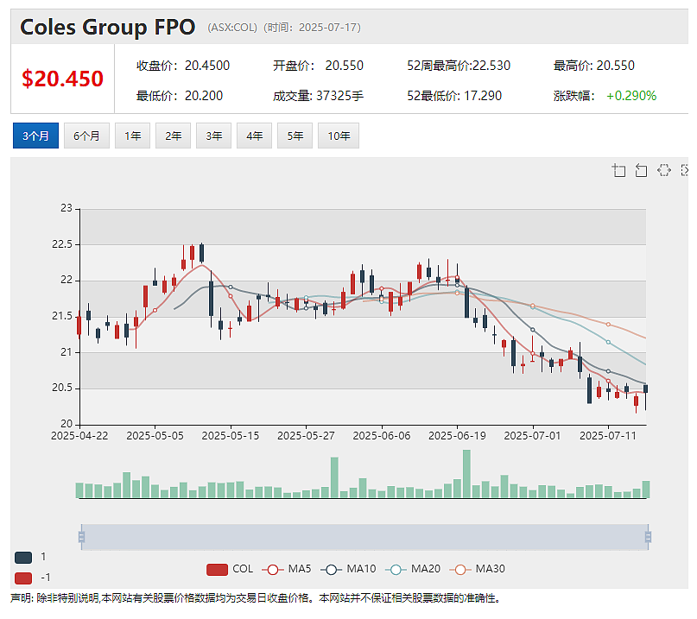Toggle the MA30 line legend

(x=477, y=569)
